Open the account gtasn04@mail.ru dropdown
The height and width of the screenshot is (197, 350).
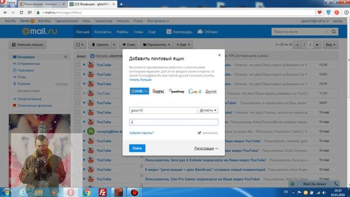click(315, 21)
